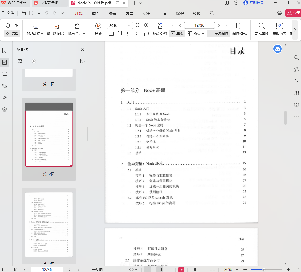Click the zoom in magnifier icon
This screenshot has width=301, height=272.
(x=147, y=25)
